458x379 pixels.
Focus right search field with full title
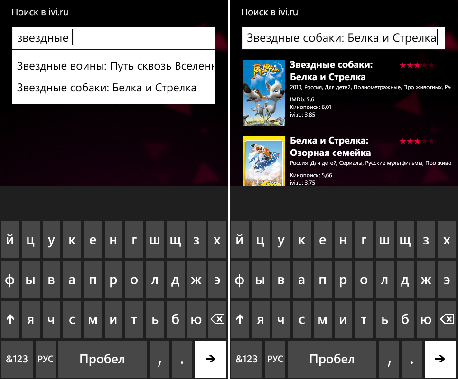click(343, 38)
